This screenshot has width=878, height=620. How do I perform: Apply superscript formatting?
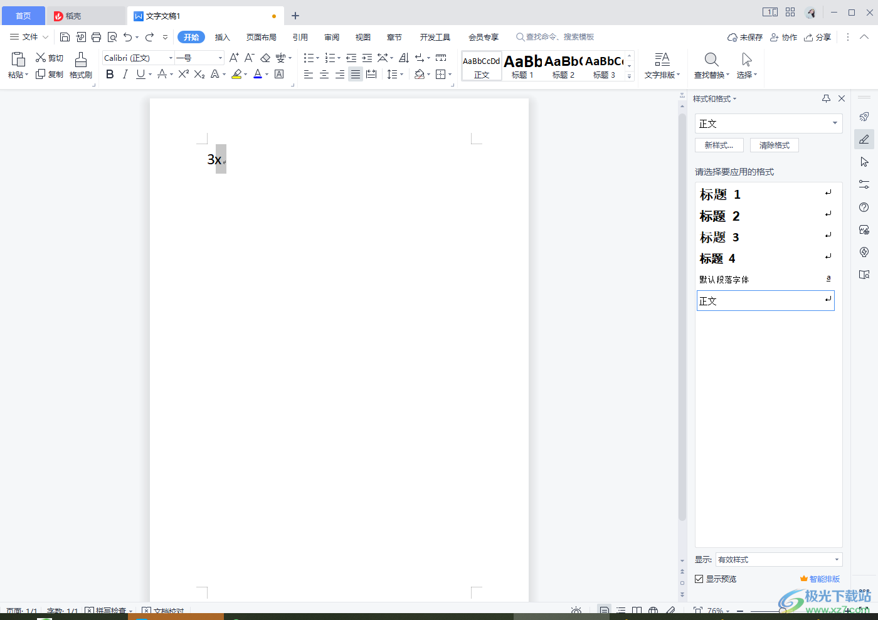point(183,74)
